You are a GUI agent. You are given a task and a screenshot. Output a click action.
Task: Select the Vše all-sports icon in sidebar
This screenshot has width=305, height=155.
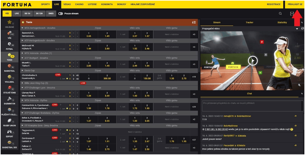coord(10,35)
